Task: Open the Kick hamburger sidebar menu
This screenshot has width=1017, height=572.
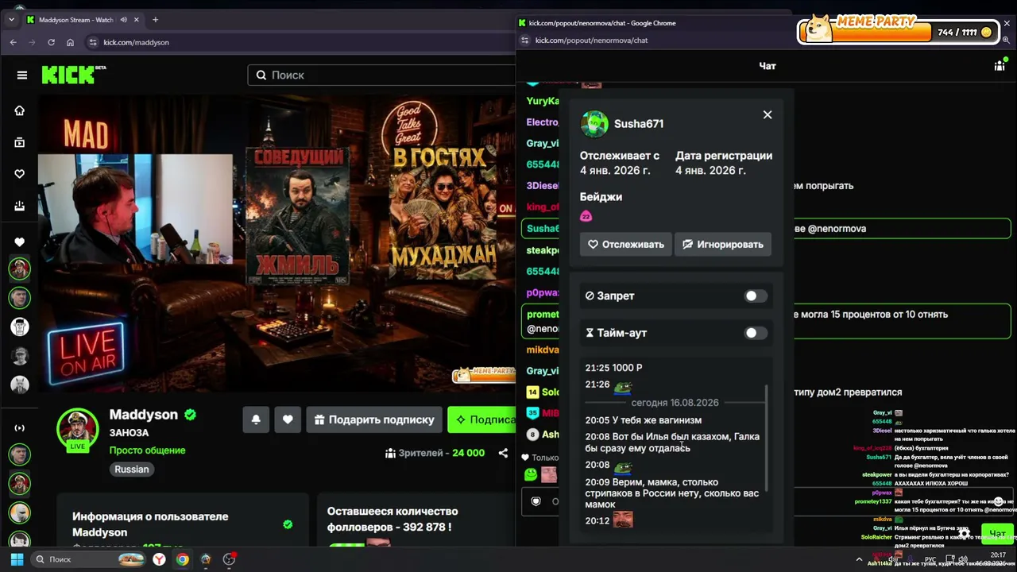Action: coord(22,75)
